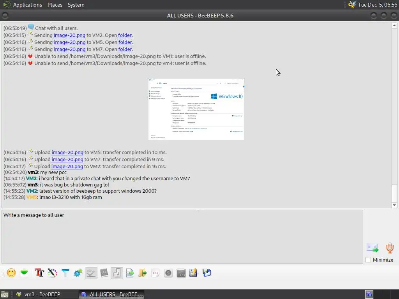
Task: Toggle word completer dictionary icon
Action: click(104, 273)
